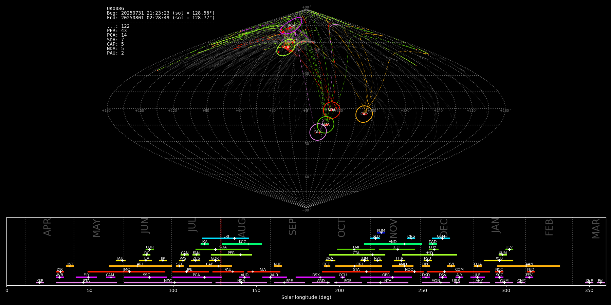This screenshot has width=611, height=305.
Task: Click the EVI shower bar
Action: (x=601, y=283)
